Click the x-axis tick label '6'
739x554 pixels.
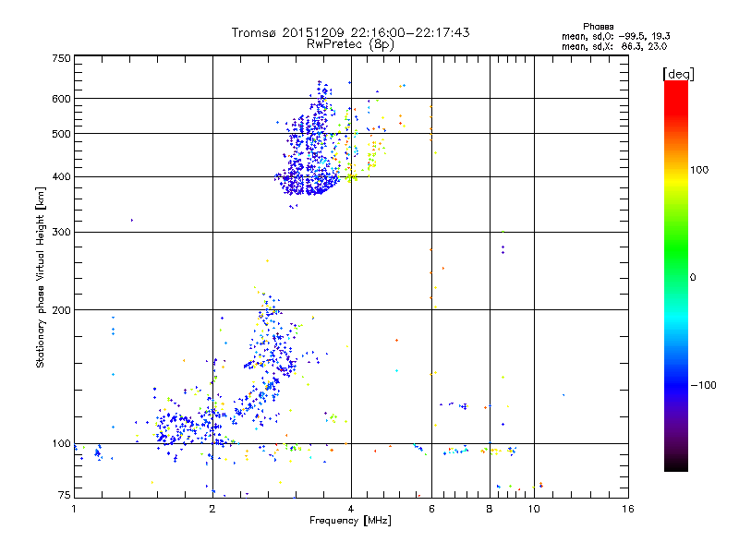pos(431,509)
